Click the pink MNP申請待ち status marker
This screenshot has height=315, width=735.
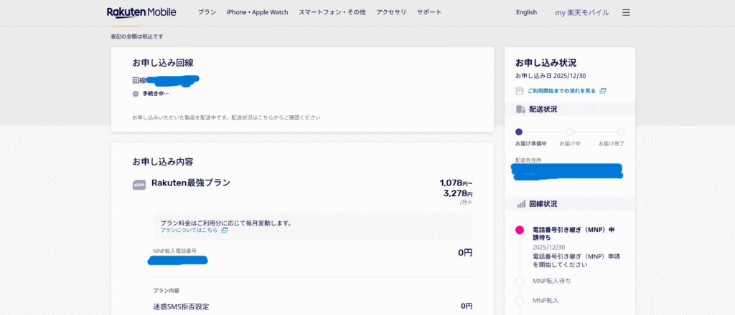(x=520, y=230)
